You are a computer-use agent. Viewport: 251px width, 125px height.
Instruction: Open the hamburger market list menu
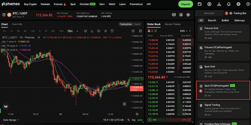(x=4, y=15)
